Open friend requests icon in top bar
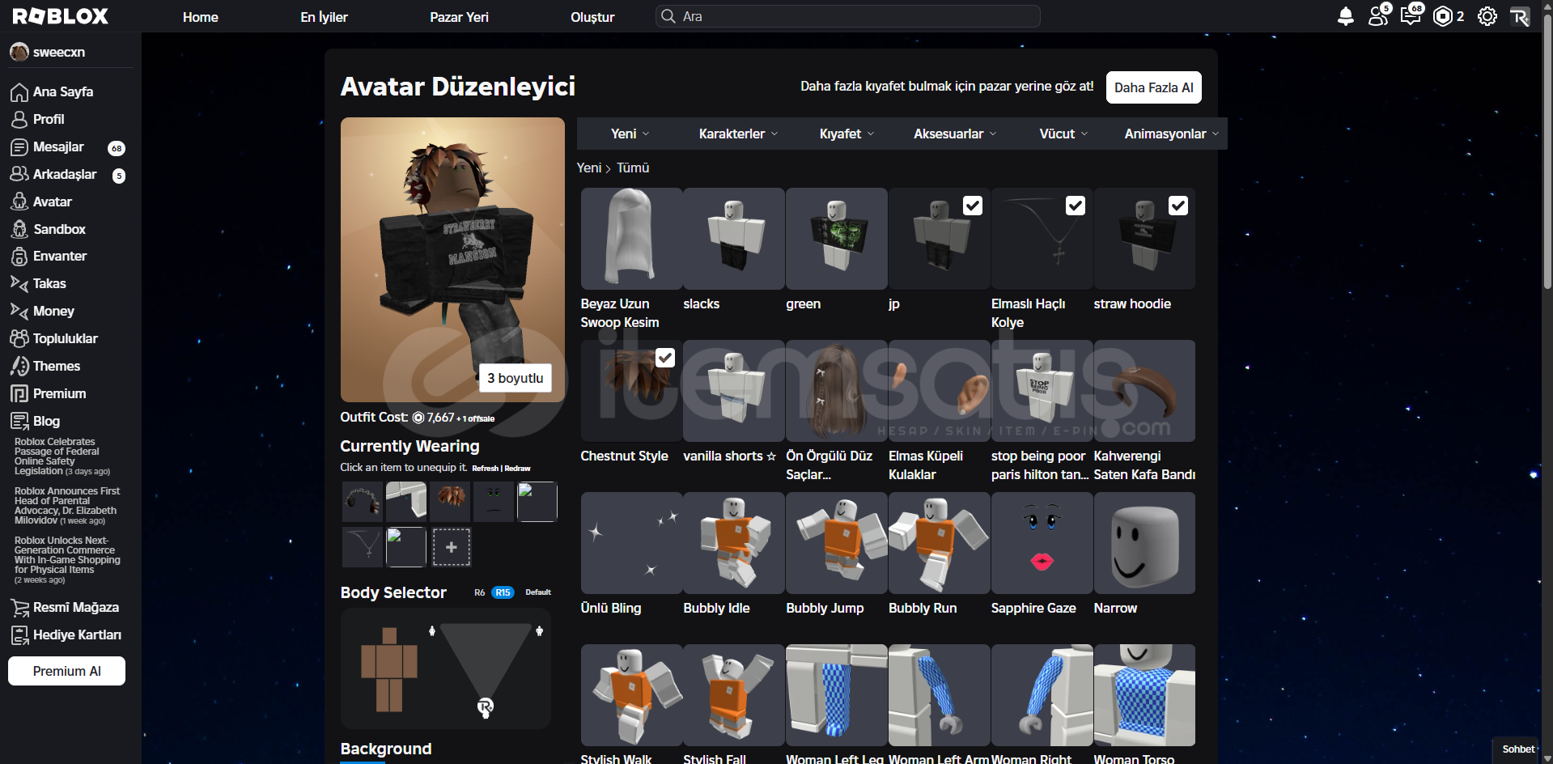 point(1378,15)
